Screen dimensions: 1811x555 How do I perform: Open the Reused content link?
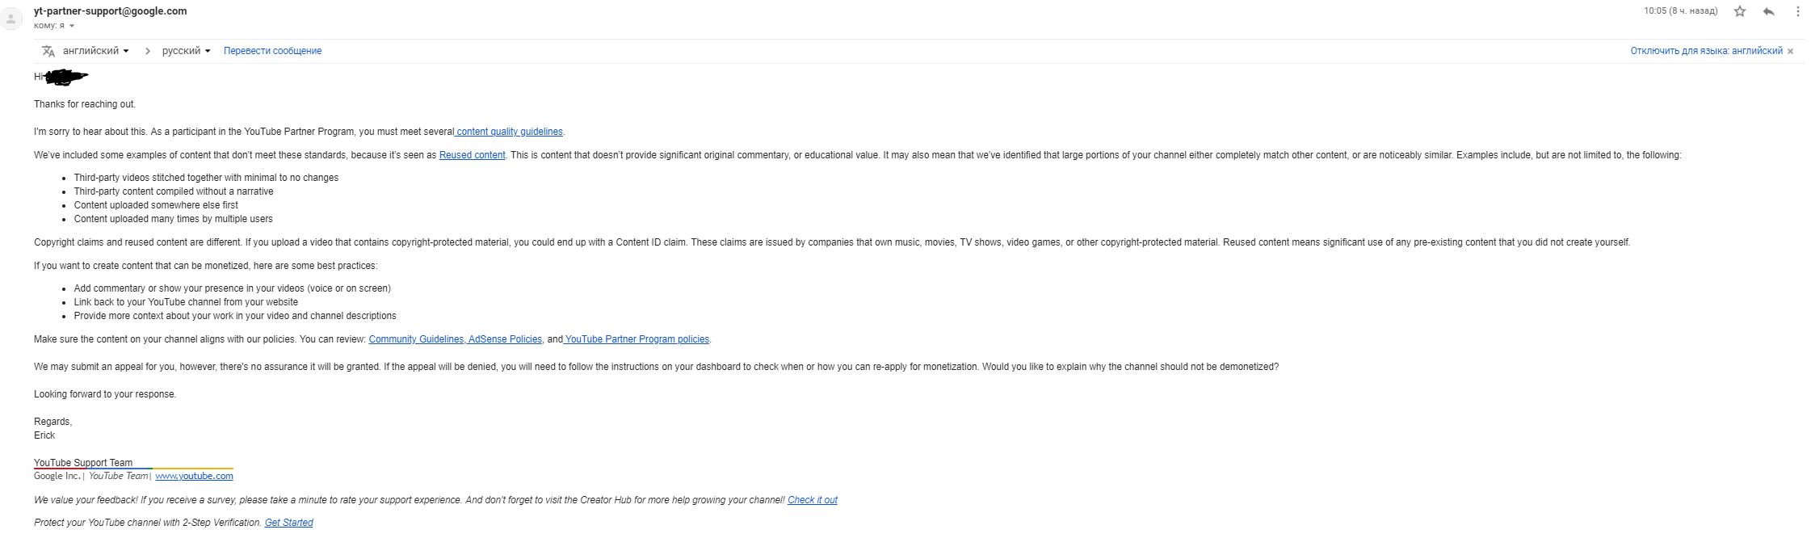(x=472, y=155)
